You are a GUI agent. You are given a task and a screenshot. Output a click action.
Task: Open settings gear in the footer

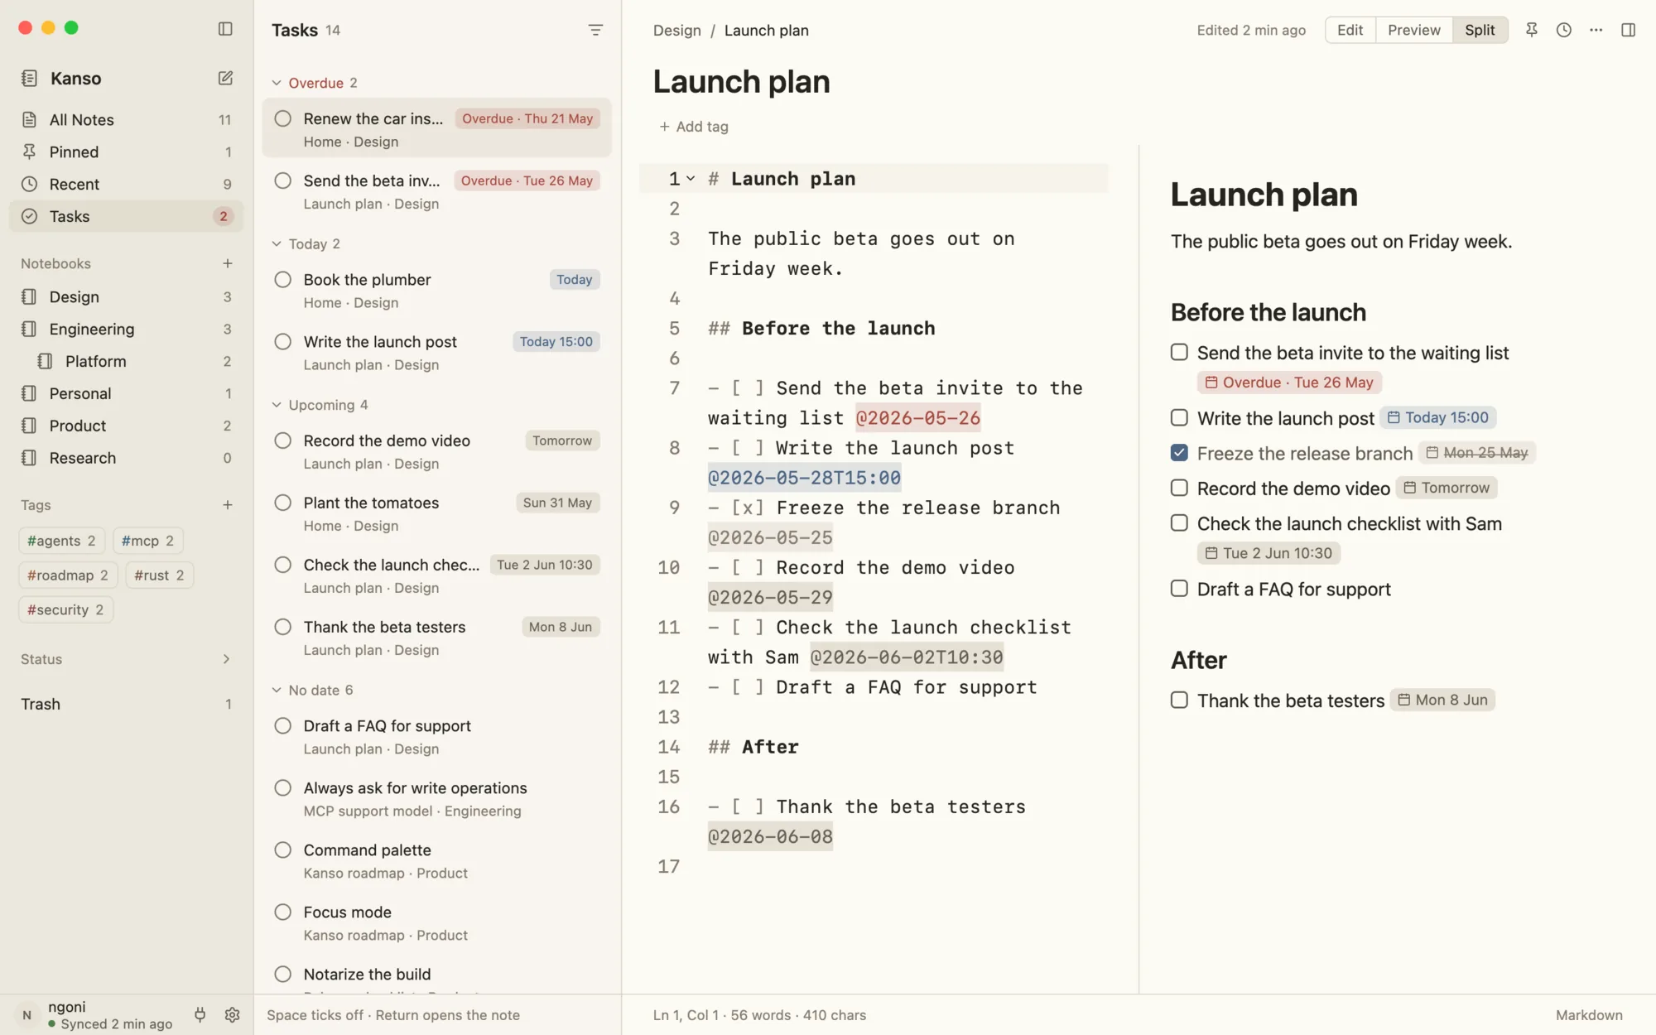tap(232, 1014)
